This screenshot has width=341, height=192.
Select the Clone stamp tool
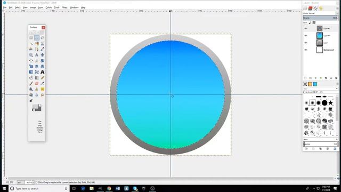point(37,89)
